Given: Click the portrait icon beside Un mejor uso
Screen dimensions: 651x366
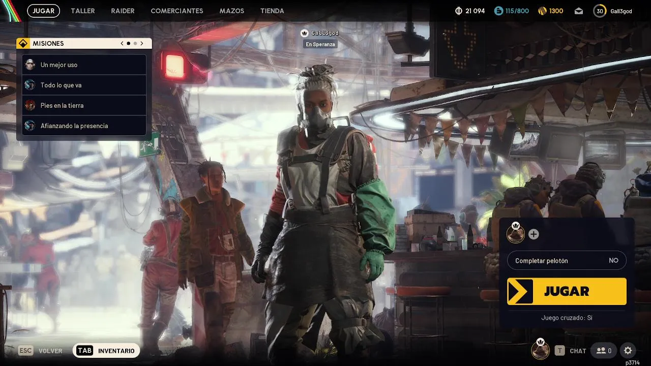Looking at the screenshot, I should (30, 65).
